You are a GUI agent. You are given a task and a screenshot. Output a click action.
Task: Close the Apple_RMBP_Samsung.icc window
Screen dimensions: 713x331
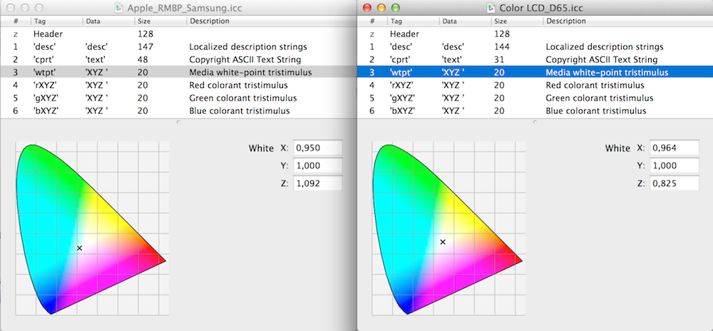pos(11,8)
